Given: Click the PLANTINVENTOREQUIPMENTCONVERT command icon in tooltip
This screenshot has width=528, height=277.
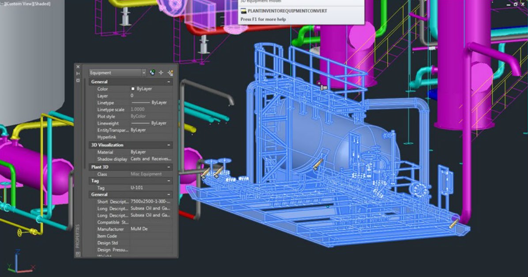Looking at the screenshot, I should (244, 11).
